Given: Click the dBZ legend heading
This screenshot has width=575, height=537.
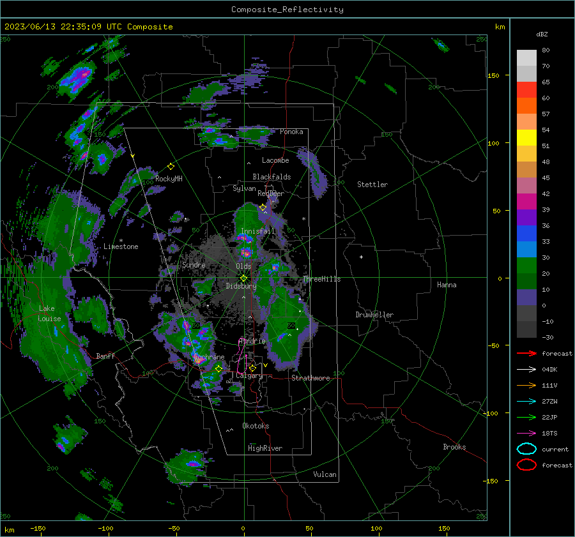Looking at the screenshot, I should point(542,34).
